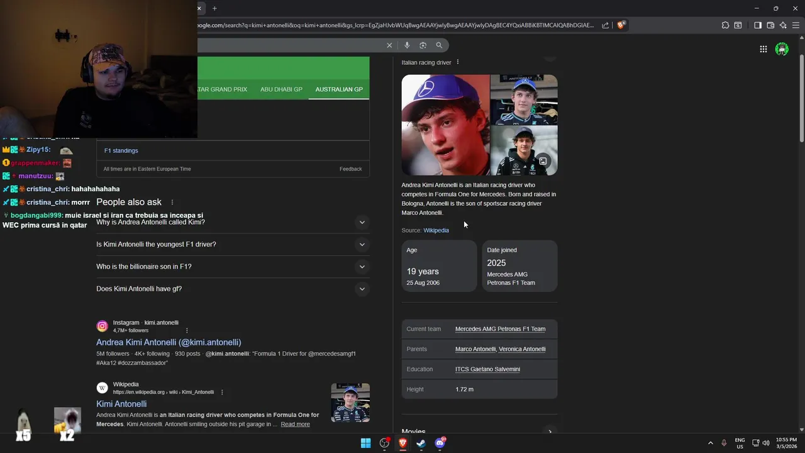Click the Wikipedia W favicon
Viewport: 805px width, 453px height.
(x=102, y=388)
